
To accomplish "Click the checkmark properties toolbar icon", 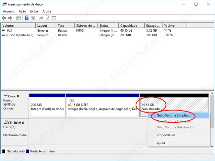I will point(48,18).
